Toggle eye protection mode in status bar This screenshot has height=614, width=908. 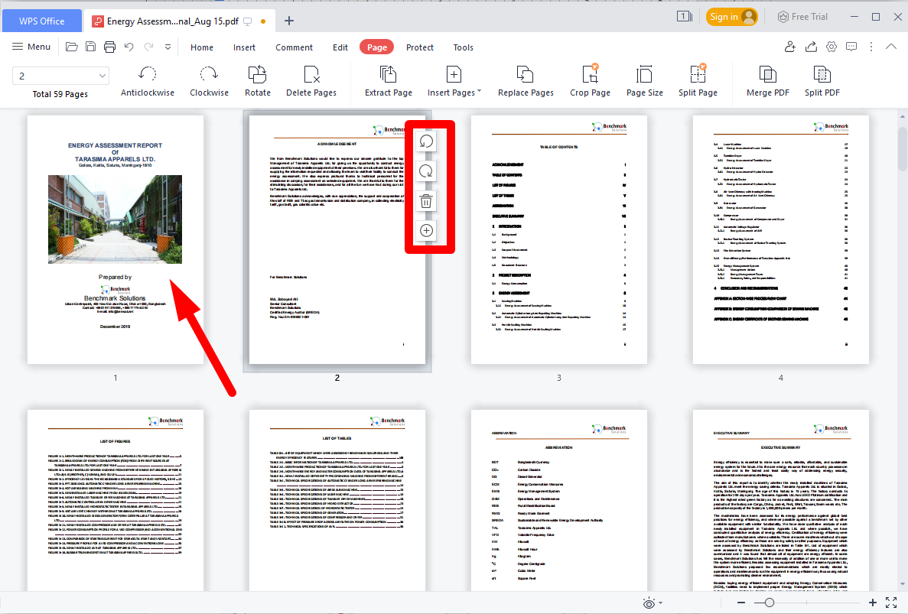click(649, 603)
